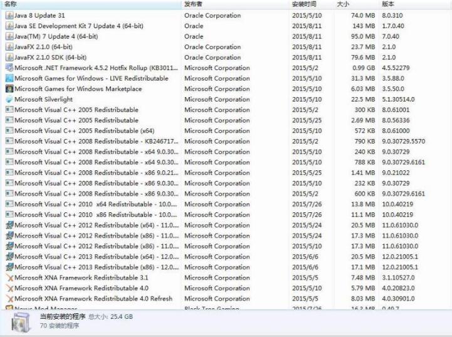Click version 9.0.30729.5570 cell
Viewport: 452px width, 337px height.
(404, 141)
